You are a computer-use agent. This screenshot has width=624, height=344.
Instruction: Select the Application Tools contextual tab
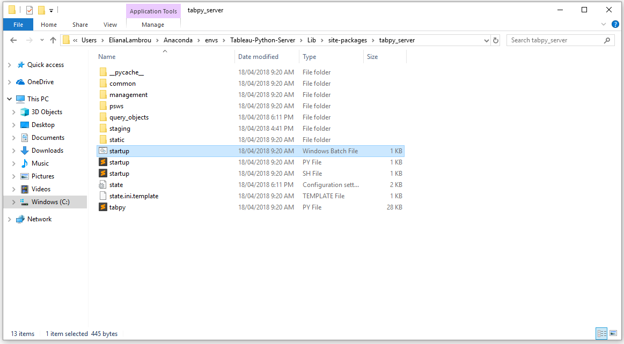tap(153, 11)
